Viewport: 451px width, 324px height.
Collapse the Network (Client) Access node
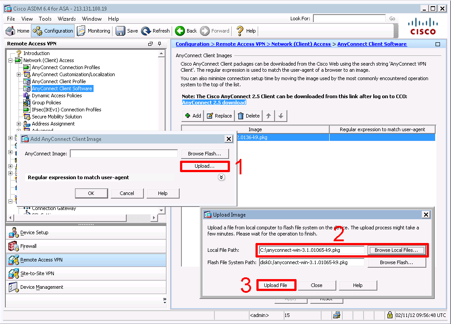pyautogui.click(x=10, y=61)
